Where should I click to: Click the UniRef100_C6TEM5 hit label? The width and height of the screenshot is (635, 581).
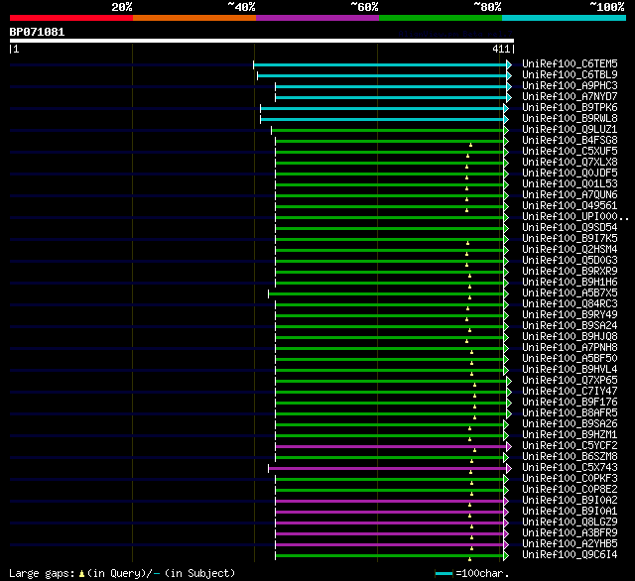pos(570,63)
